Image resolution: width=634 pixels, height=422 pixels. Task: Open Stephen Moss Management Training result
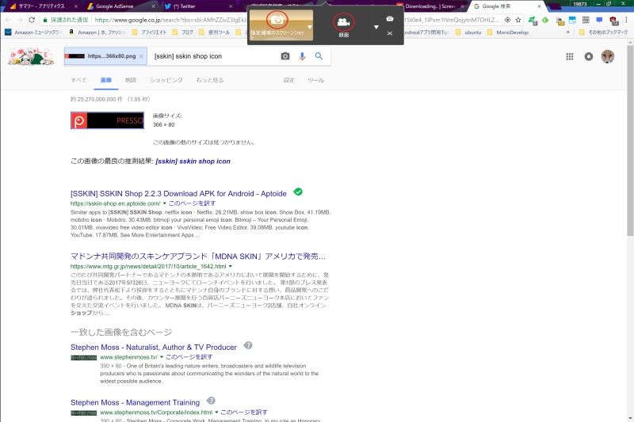[135, 403]
